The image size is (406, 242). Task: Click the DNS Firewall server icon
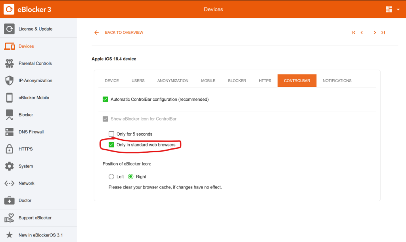[x=10, y=132]
